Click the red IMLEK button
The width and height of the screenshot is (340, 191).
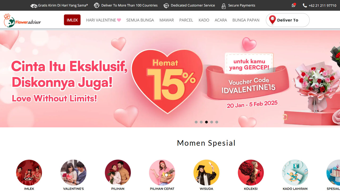72,20
